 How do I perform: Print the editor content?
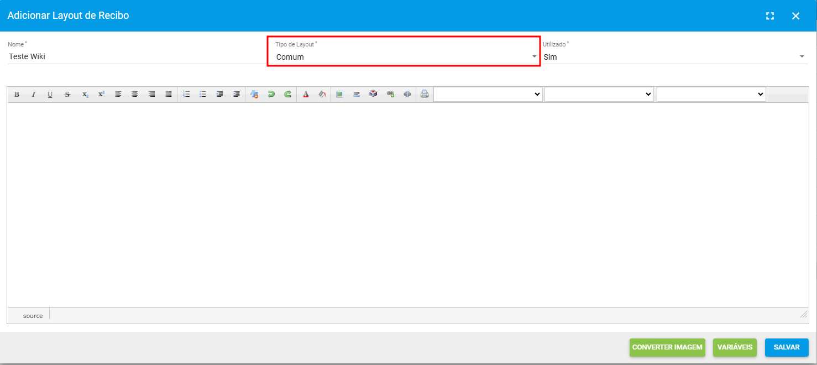coord(425,95)
